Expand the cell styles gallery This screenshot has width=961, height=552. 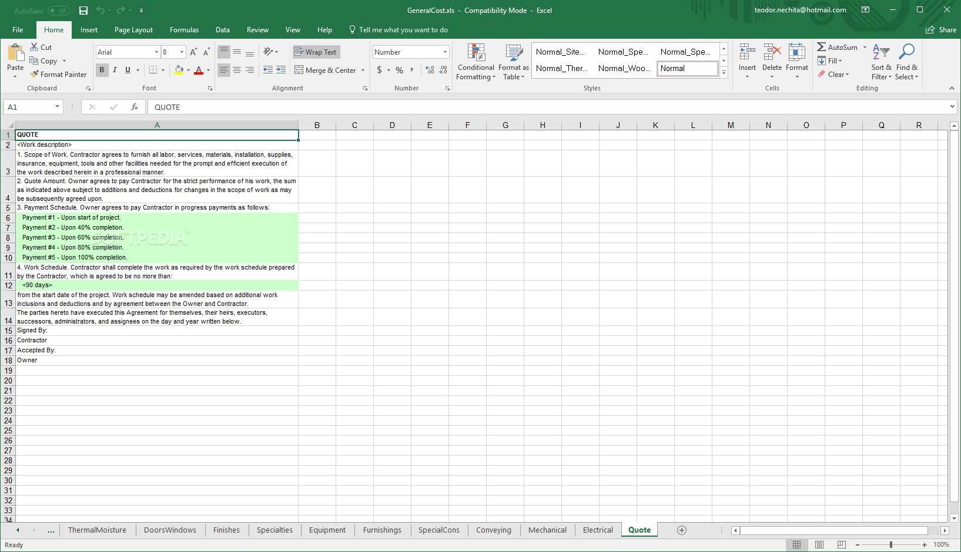tap(724, 73)
